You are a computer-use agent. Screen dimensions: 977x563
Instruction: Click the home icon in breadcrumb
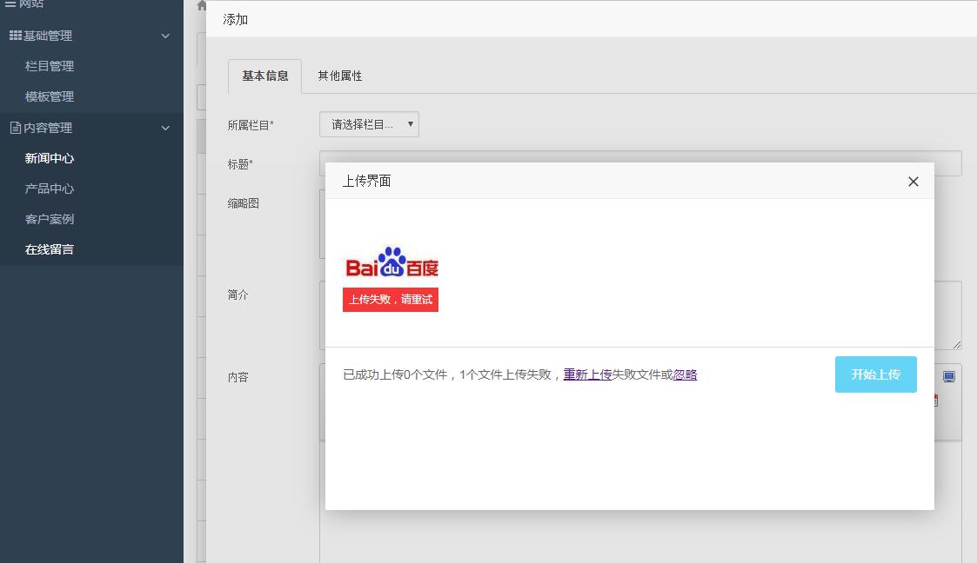[x=201, y=5]
